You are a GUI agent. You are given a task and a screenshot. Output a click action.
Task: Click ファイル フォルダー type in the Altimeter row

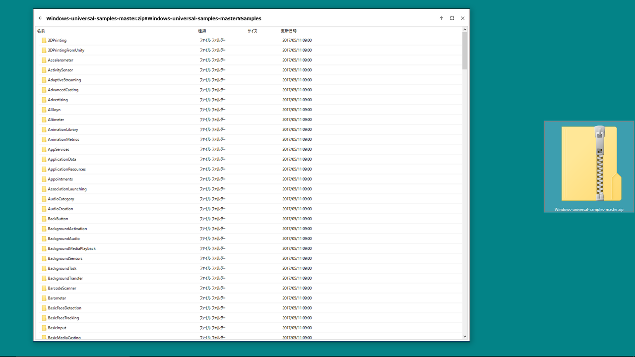point(212,119)
